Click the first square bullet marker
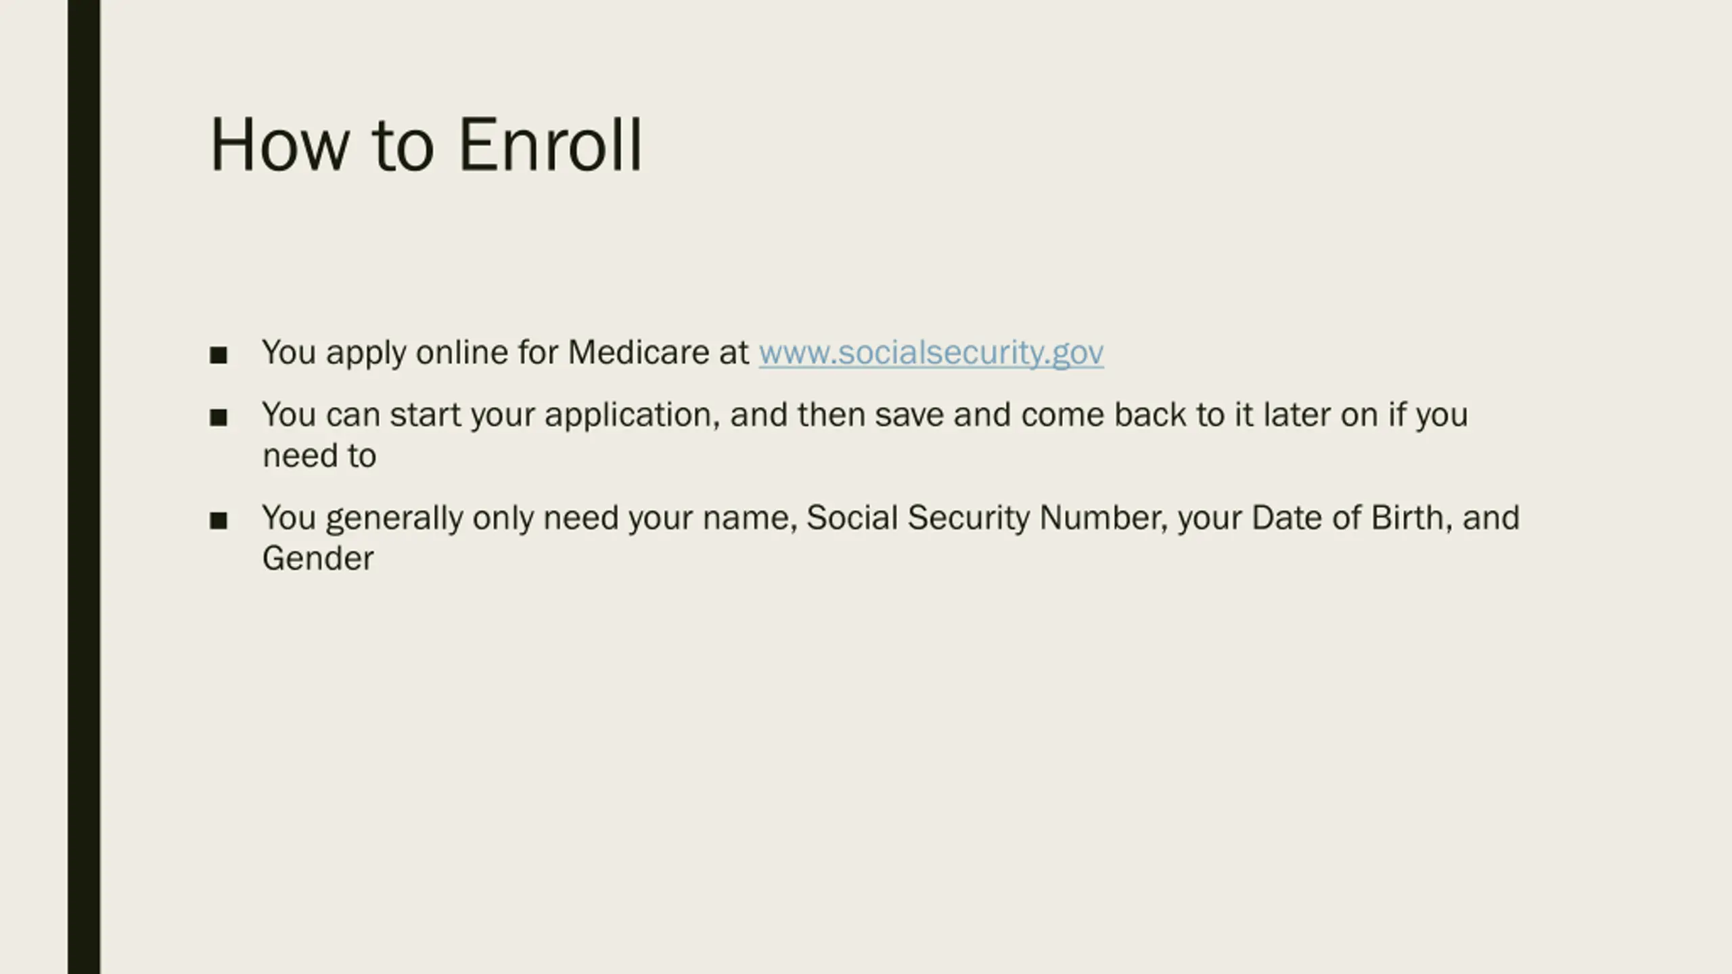Image resolution: width=1732 pixels, height=974 pixels. 219,355
